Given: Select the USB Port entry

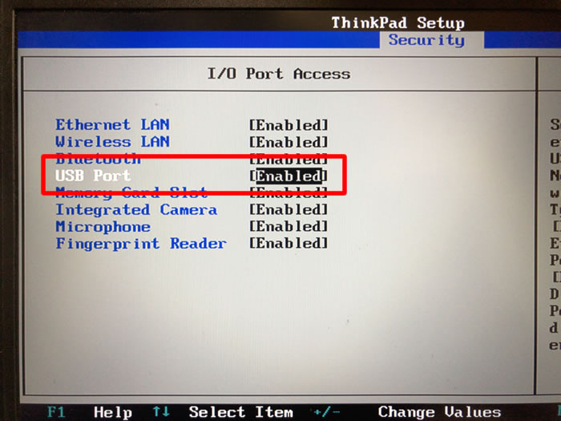Looking at the screenshot, I should coord(93,176).
